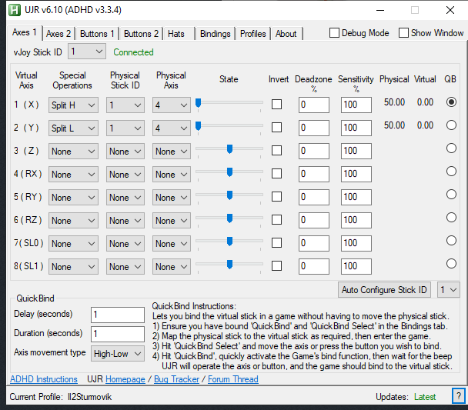Open Physical Stick ID dropdown for axis 4 (RX)

tap(125, 174)
